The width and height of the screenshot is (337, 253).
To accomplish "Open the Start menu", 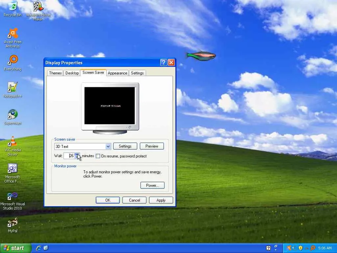I will [15, 248].
